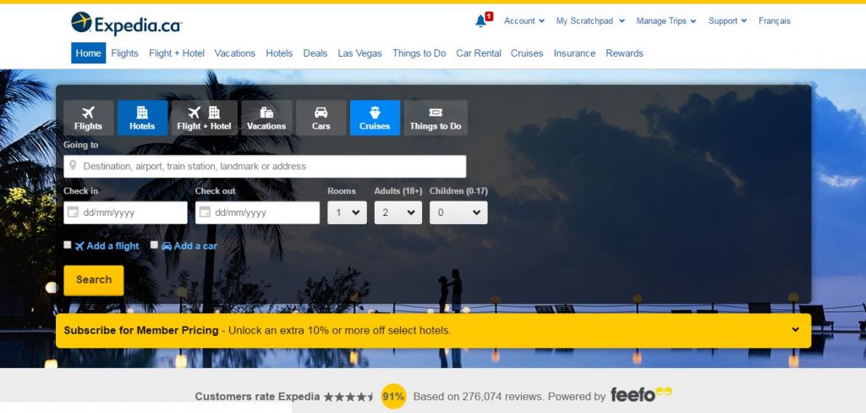The height and width of the screenshot is (413, 866).
Task: Click the star rating icons
Action: pyautogui.click(x=348, y=396)
